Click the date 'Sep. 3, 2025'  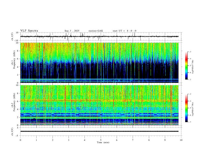point(72,31)
